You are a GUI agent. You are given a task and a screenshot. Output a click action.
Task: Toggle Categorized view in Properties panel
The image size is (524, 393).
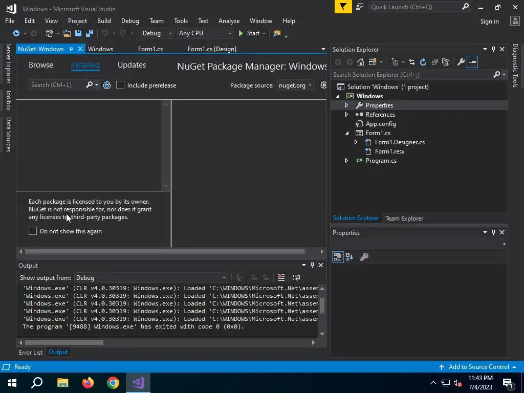pos(338,257)
